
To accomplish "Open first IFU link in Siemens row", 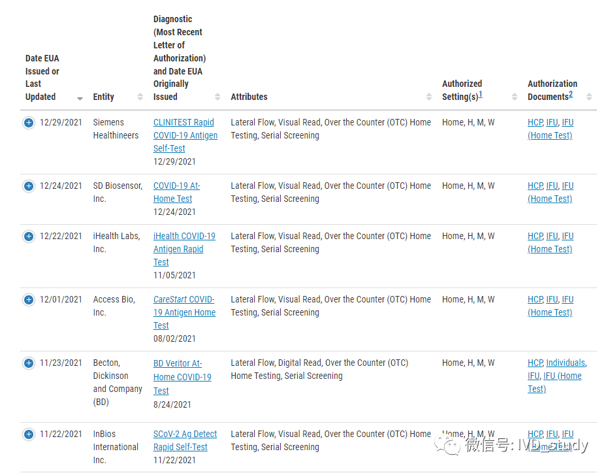I will [552, 123].
